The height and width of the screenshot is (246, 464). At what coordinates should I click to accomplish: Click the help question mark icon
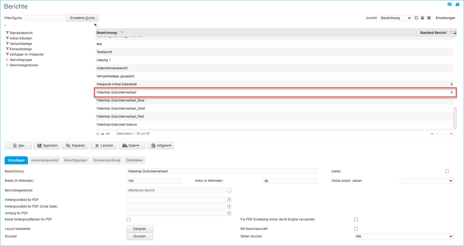(x=457, y=4)
